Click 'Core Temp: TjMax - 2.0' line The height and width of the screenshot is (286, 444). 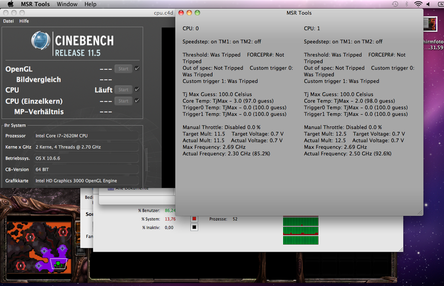point(350,101)
